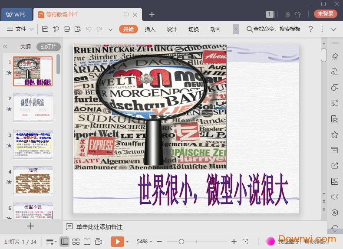Click the image icon in the right sidebar

click(x=335, y=181)
